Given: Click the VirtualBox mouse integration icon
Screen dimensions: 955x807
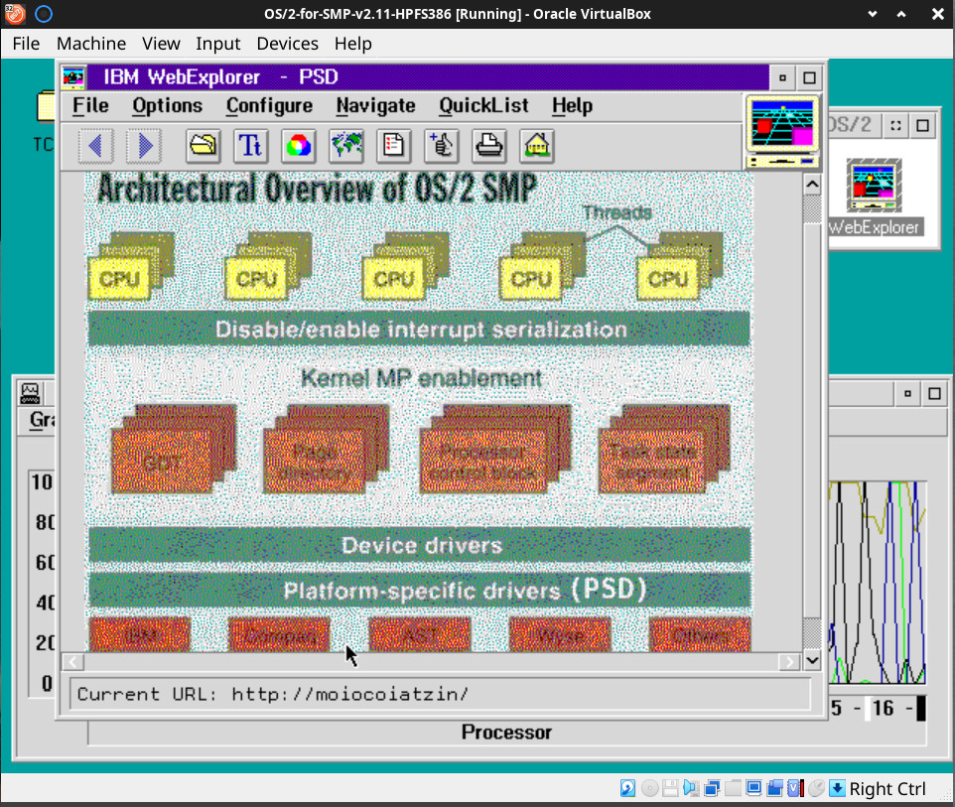Looking at the screenshot, I should [816, 788].
